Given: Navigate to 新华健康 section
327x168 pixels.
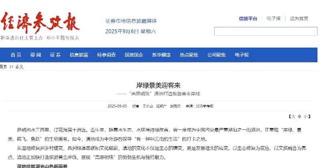Looking at the screenshot, I should pyautogui.click(x=161, y=55).
